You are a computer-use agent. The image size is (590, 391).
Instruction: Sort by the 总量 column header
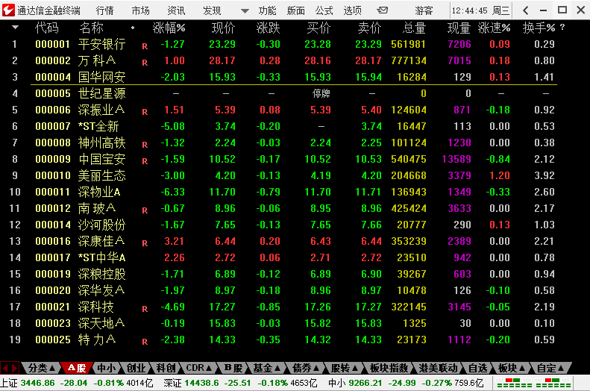[414, 28]
